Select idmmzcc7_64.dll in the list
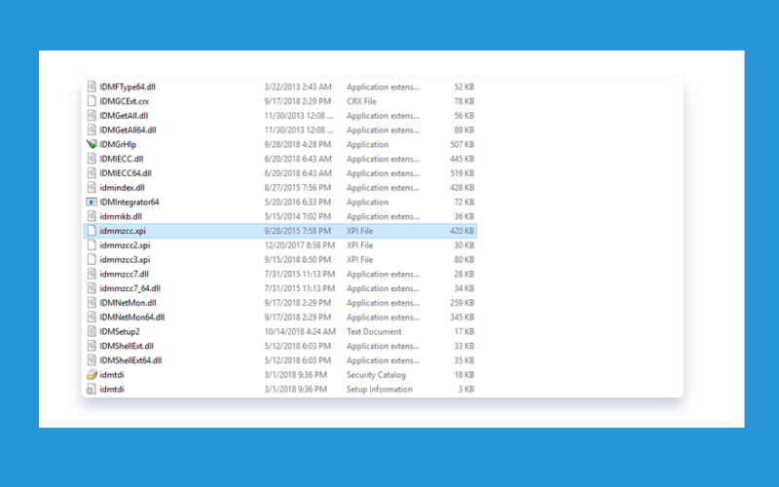The width and height of the screenshot is (779, 487). pos(130,288)
